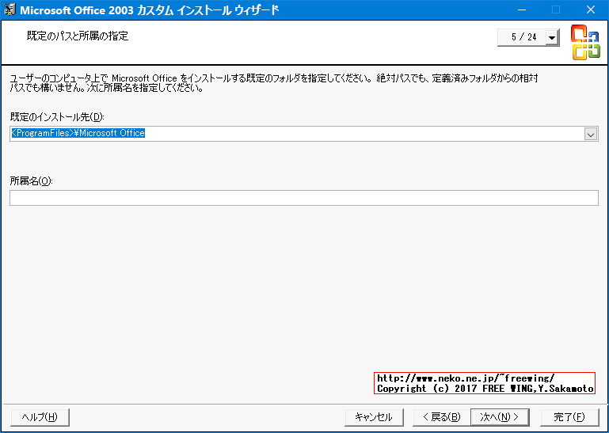Click the wizard icon in title bar

point(10,9)
